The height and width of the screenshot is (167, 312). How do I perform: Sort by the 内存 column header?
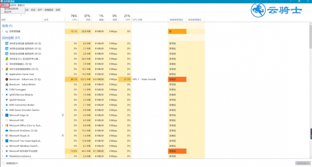click(x=85, y=18)
